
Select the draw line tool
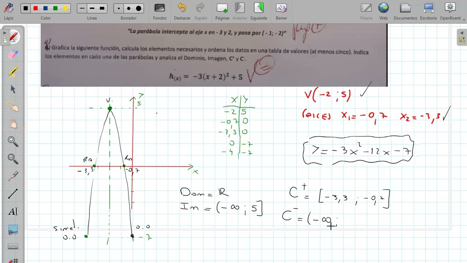(13, 194)
